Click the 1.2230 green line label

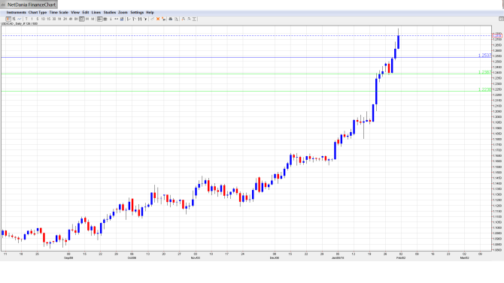pyautogui.click(x=484, y=89)
